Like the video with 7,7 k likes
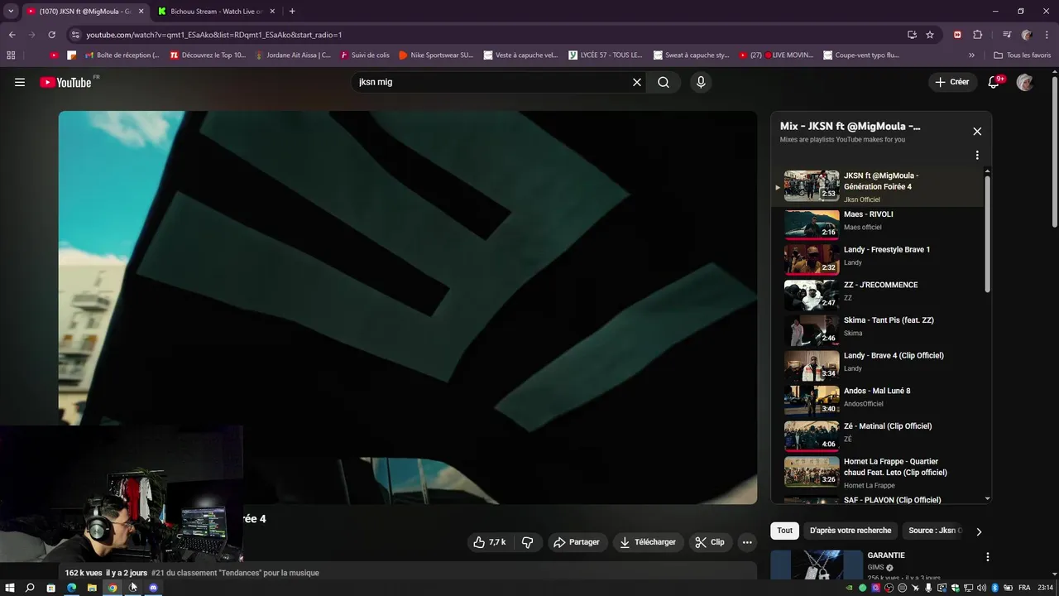The image size is (1059, 596). point(490,542)
